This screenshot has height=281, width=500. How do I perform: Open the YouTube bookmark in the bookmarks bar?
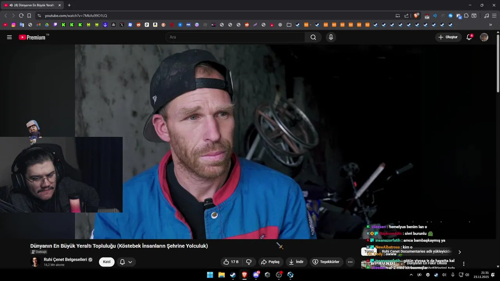[x=5, y=25]
